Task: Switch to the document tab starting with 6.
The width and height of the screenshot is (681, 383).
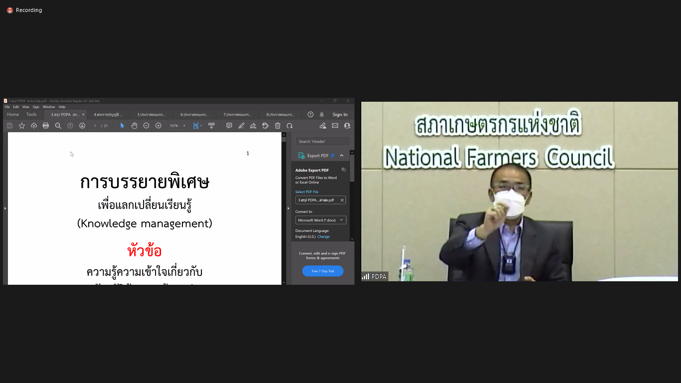Action: [x=194, y=114]
